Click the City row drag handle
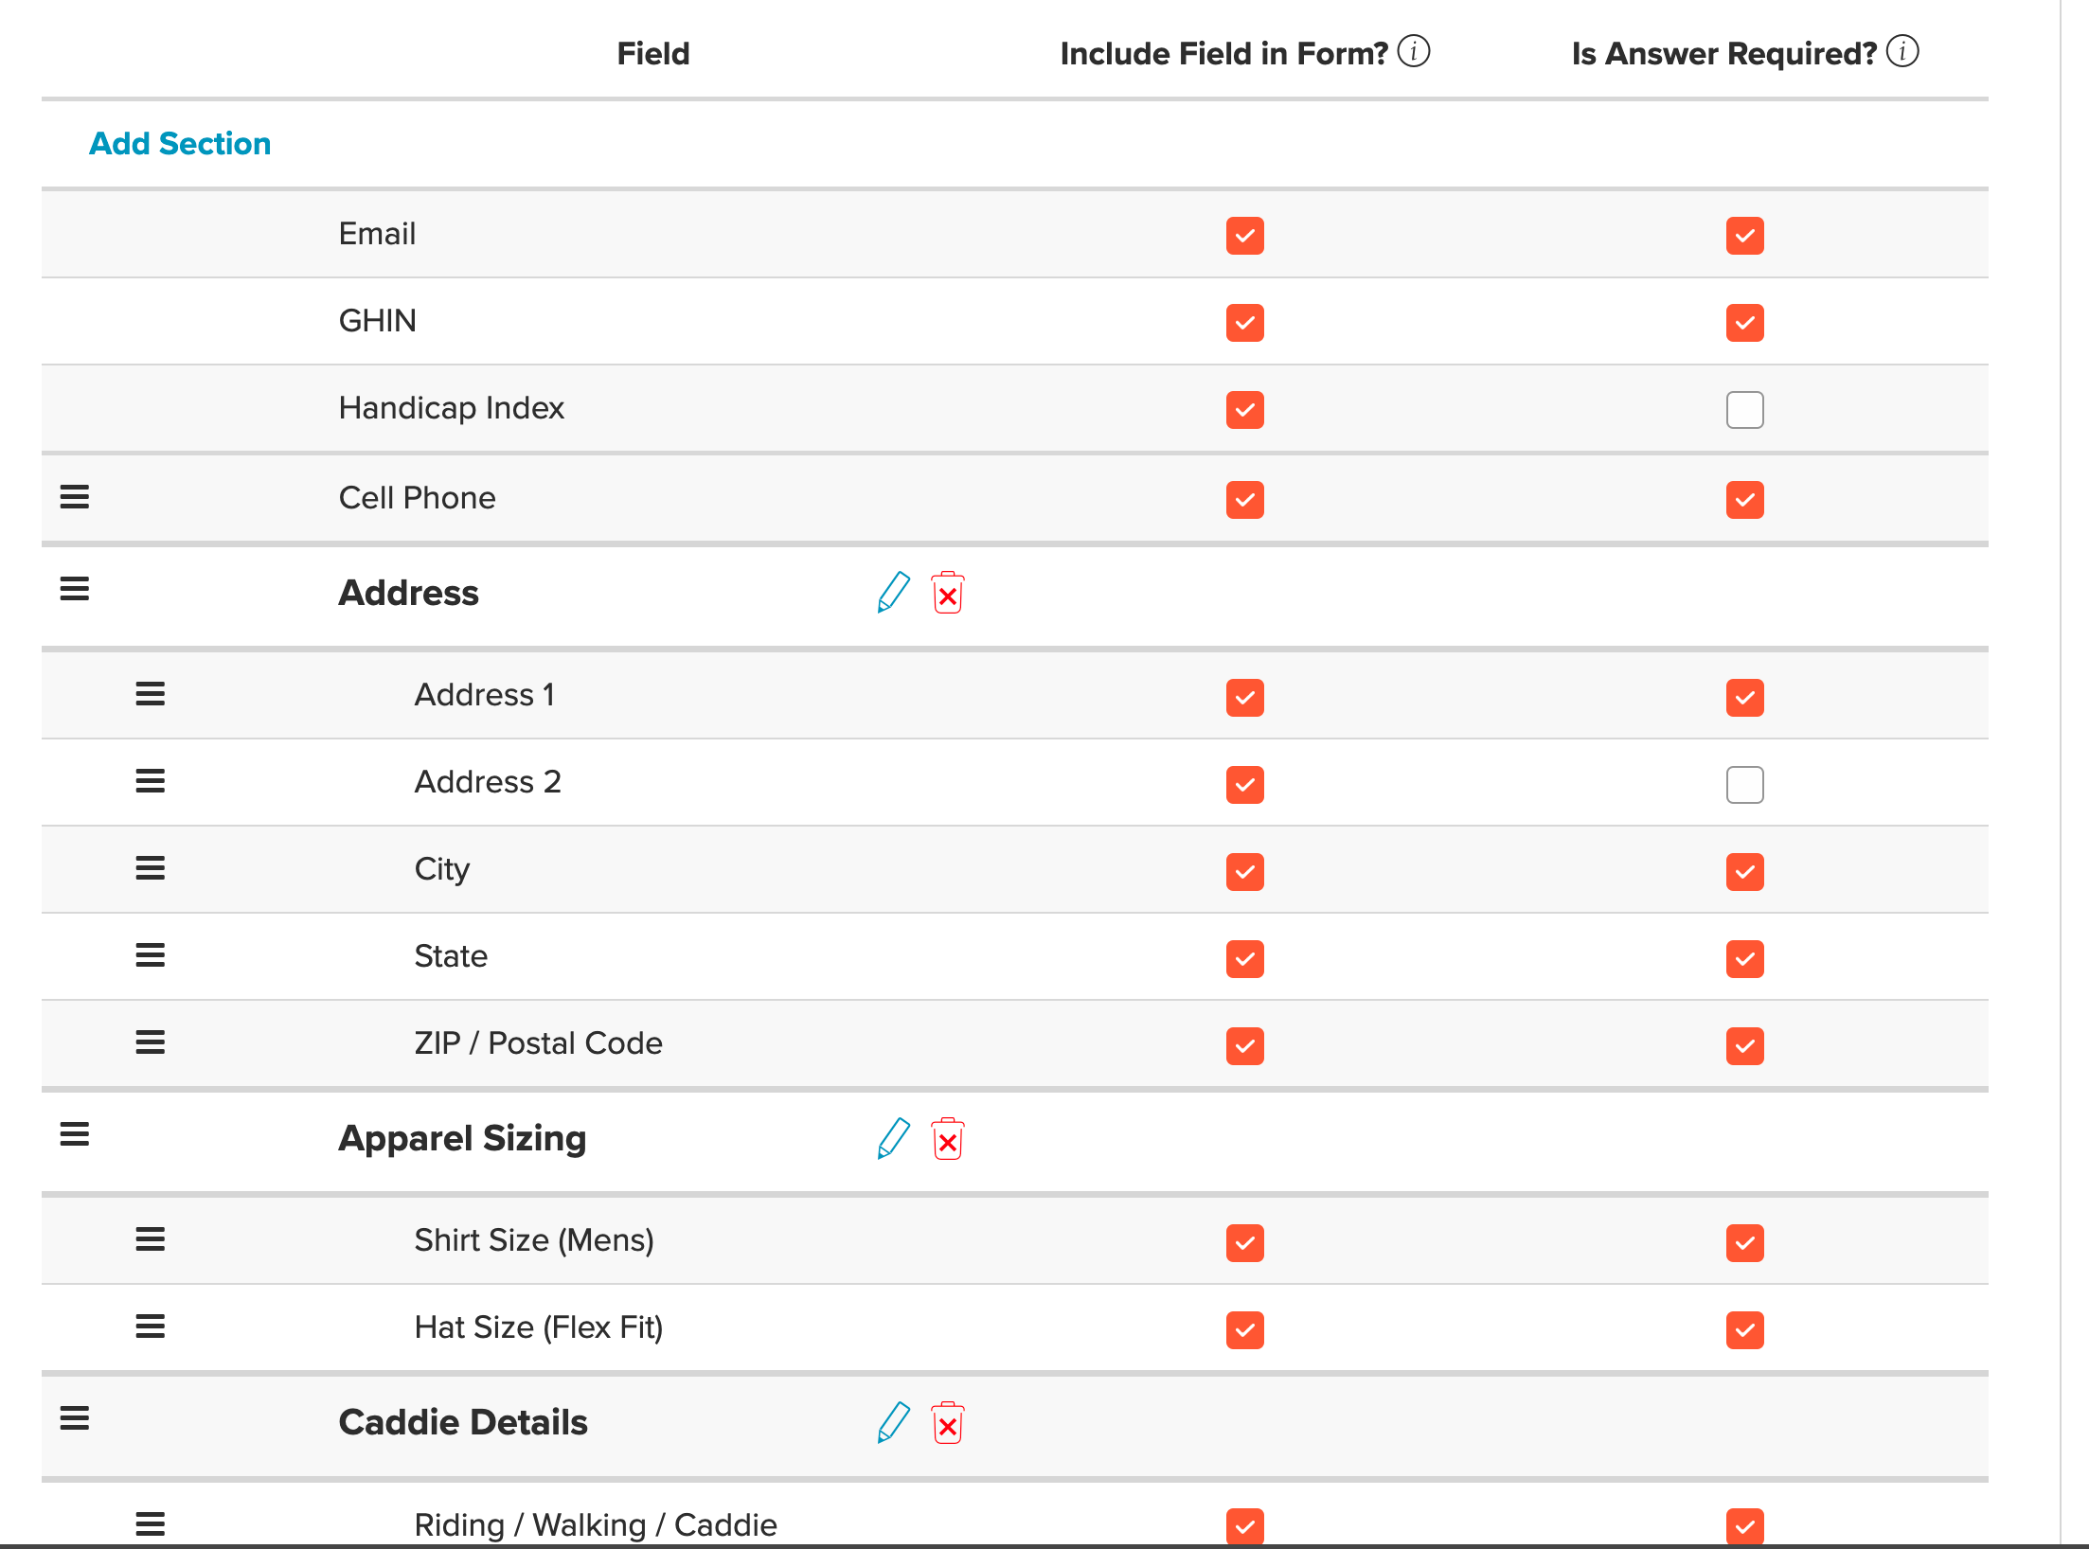The image size is (2089, 1549). (x=151, y=868)
